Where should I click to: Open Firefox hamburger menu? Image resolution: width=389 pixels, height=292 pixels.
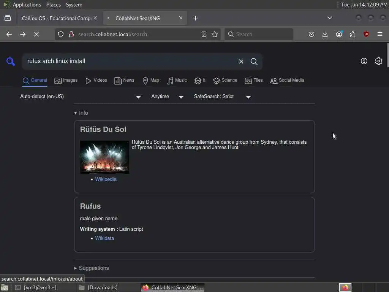[x=380, y=34]
